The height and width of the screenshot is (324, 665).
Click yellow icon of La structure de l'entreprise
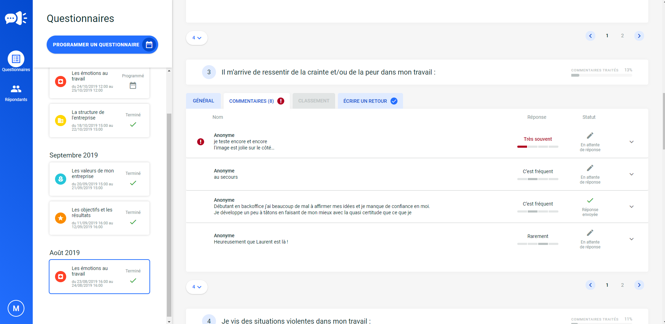(x=61, y=121)
